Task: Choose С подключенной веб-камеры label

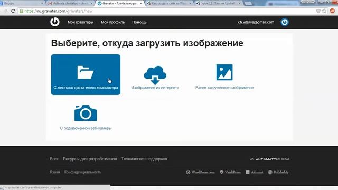Action: point(86,128)
